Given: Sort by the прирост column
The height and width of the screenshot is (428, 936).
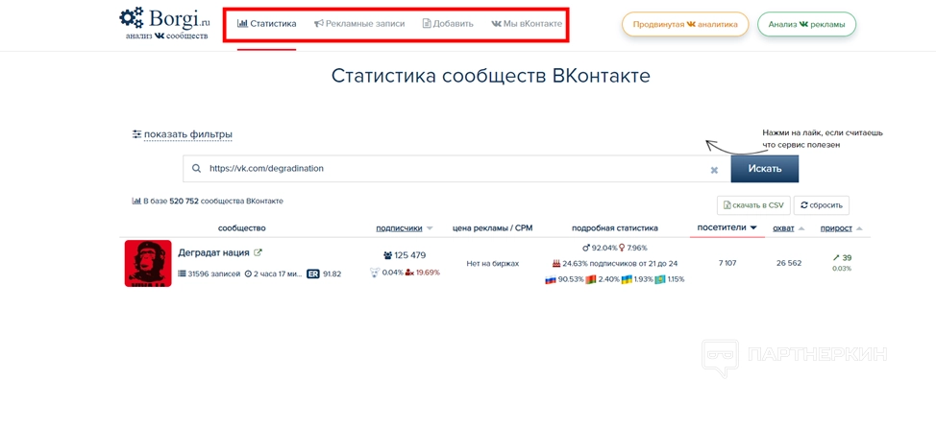Looking at the screenshot, I should [841, 227].
